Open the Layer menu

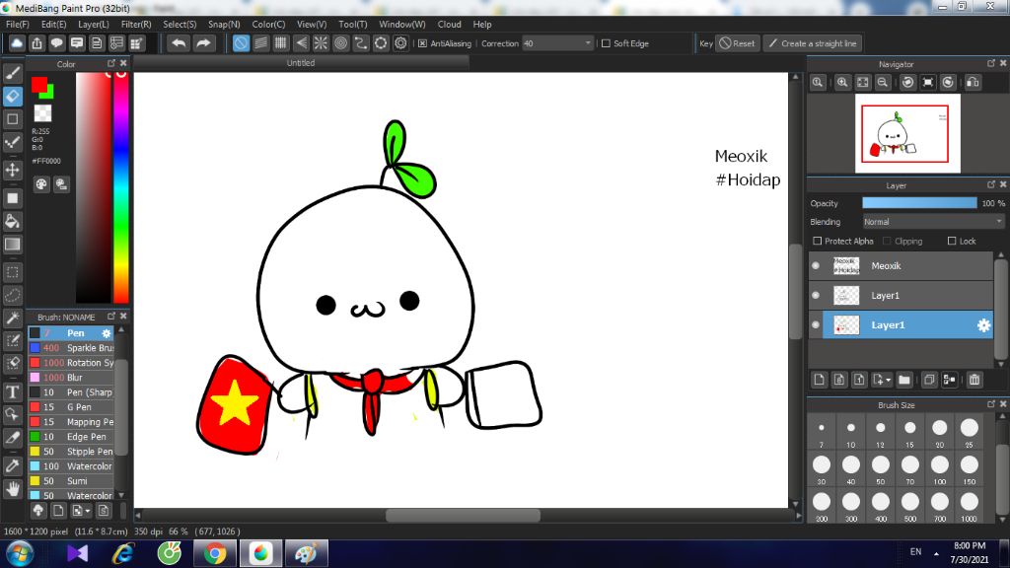(94, 25)
